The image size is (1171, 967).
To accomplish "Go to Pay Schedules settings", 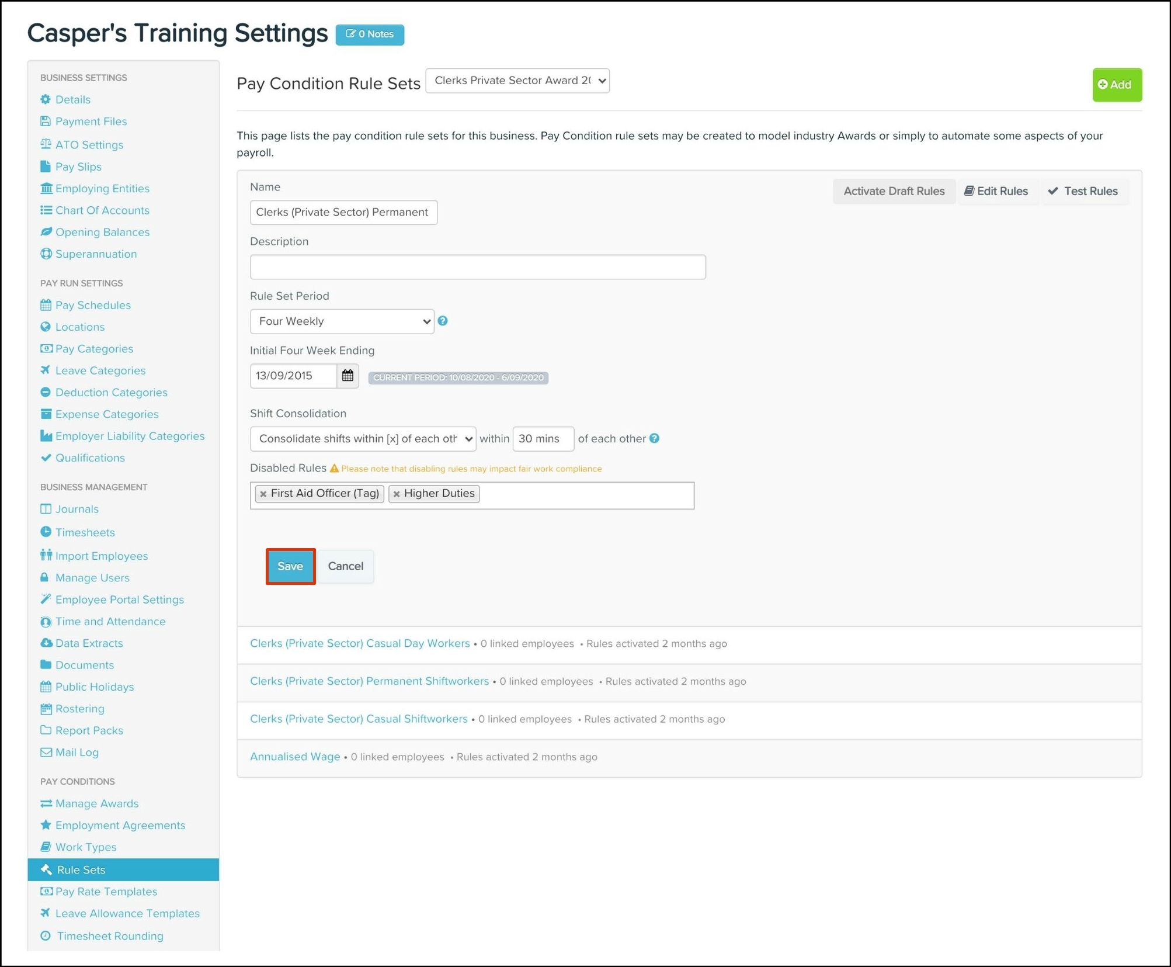I will (x=92, y=305).
